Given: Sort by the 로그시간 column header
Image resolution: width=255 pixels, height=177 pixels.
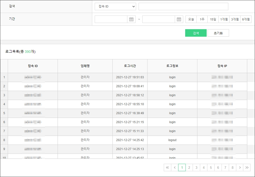Looking at the screenshot, I should [130, 66].
